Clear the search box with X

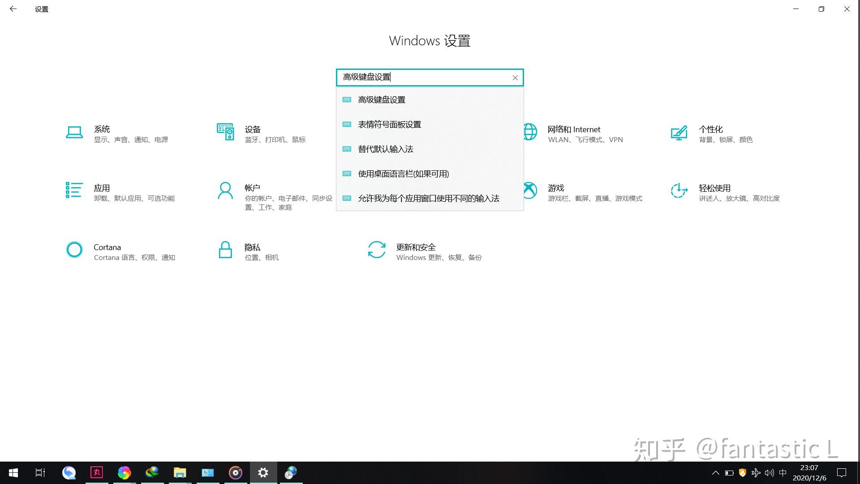[x=515, y=78]
